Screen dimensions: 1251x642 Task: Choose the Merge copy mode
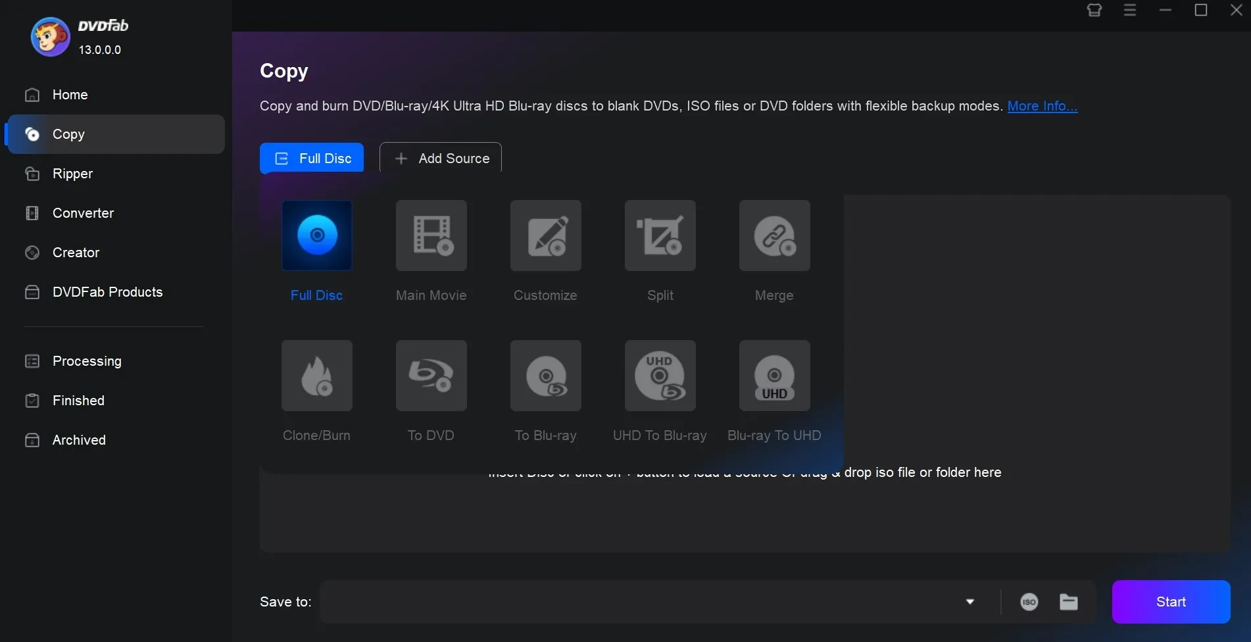click(x=774, y=235)
